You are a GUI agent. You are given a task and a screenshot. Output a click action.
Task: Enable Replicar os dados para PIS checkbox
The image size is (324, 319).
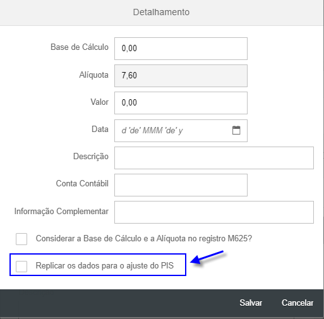click(21, 267)
